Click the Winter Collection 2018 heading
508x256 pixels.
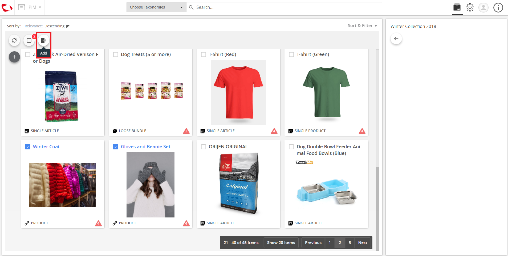pos(413,26)
